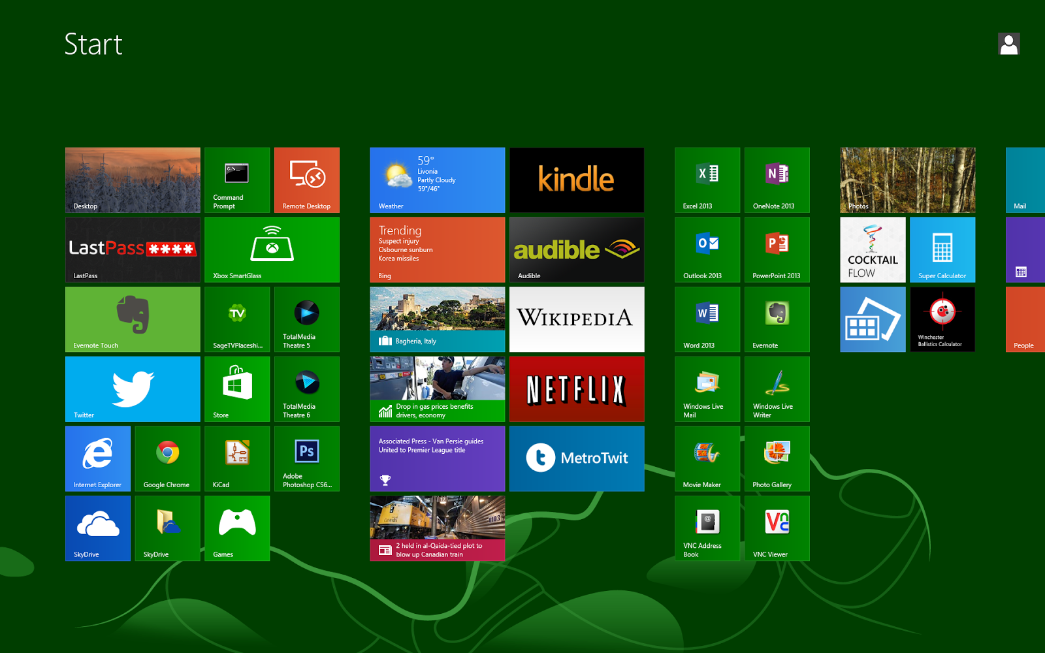
Task: Launch Google Chrome tile
Action: (168, 458)
